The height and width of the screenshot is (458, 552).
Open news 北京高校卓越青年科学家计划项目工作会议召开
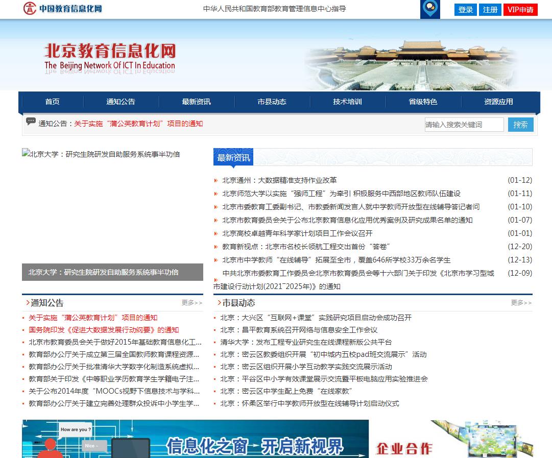[297, 233]
